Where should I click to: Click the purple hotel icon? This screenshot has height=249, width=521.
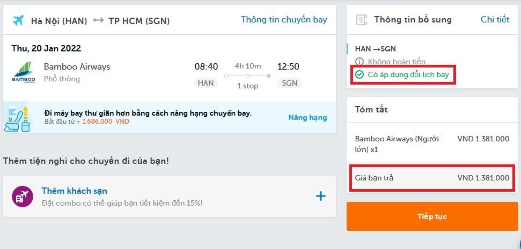(19, 197)
